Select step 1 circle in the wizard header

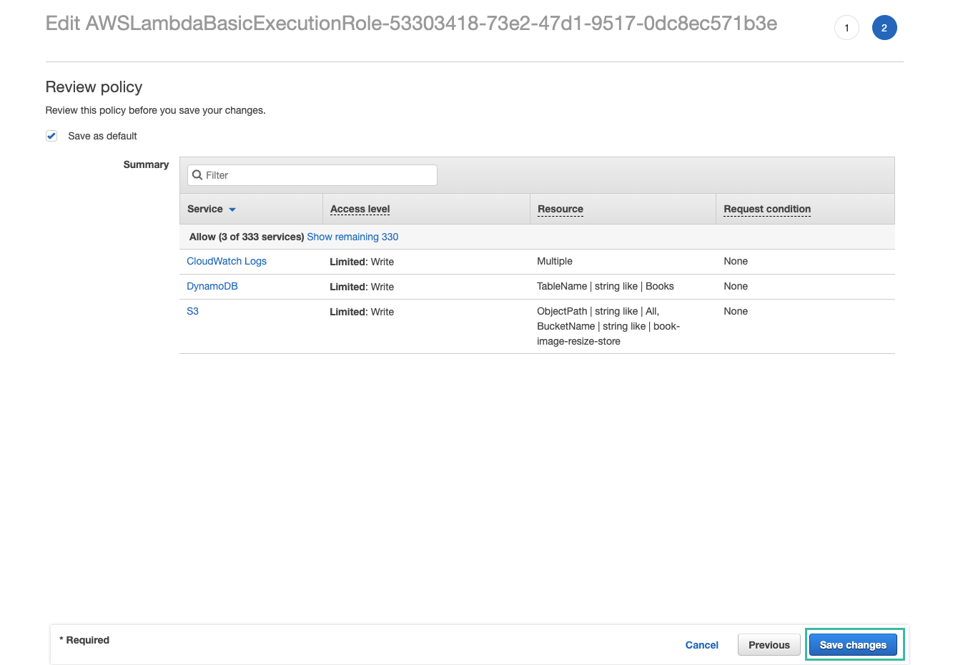tap(846, 27)
